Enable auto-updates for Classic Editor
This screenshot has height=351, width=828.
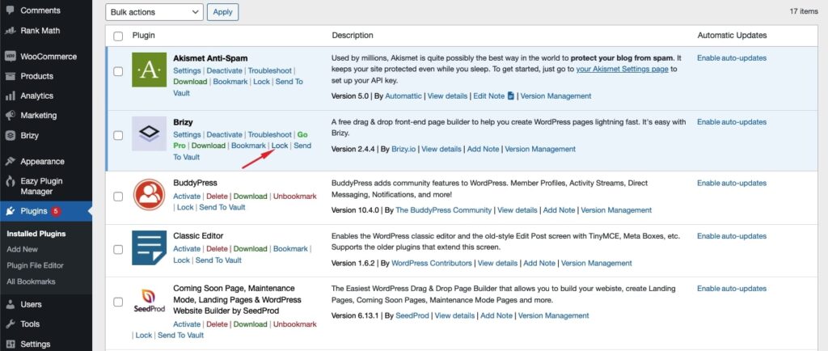click(731, 236)
